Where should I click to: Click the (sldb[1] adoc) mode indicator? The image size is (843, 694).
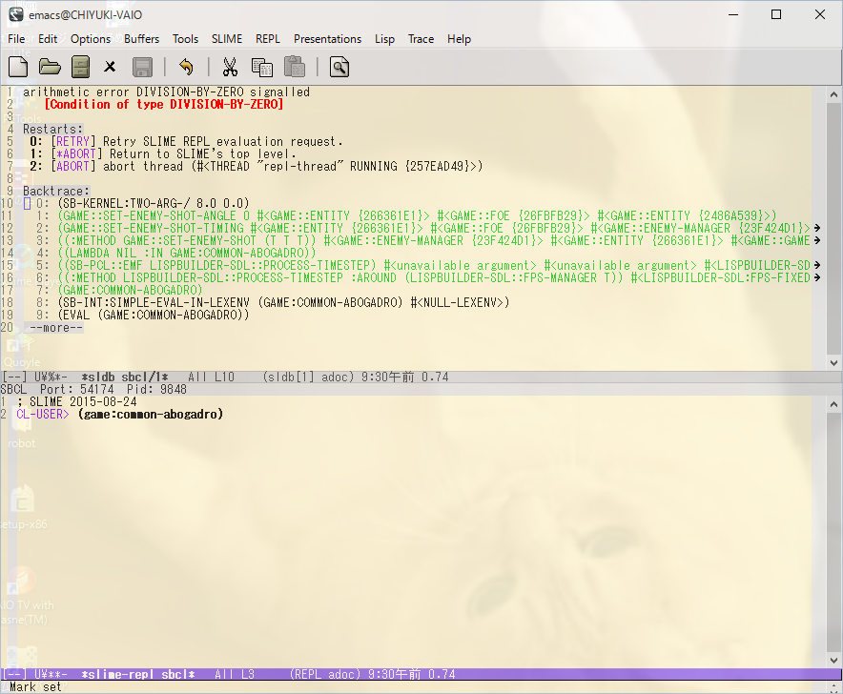[309, 377]
